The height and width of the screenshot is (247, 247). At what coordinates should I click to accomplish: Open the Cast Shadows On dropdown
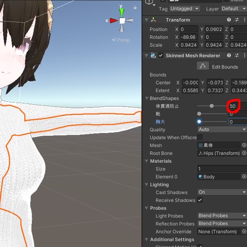[x=222, y=192]
